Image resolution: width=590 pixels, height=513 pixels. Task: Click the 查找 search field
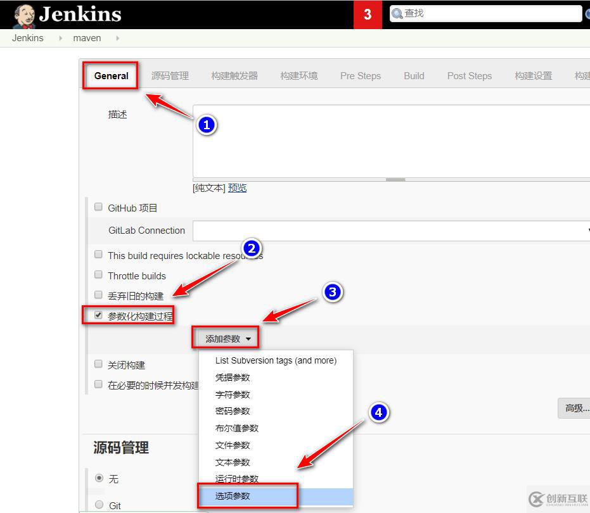tap(486, 14)
